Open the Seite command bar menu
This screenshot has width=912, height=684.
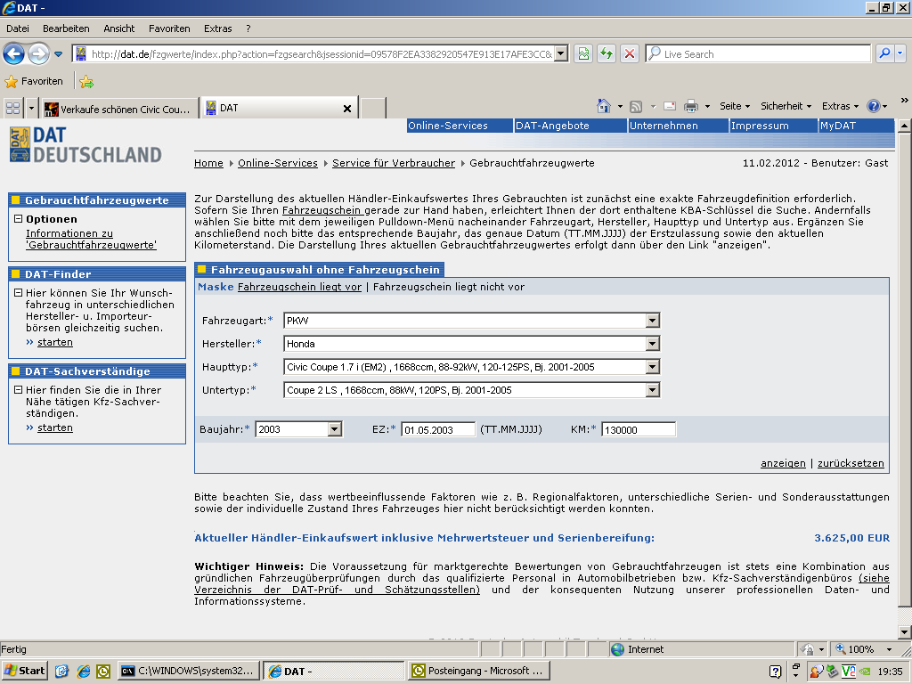point(735,106)
